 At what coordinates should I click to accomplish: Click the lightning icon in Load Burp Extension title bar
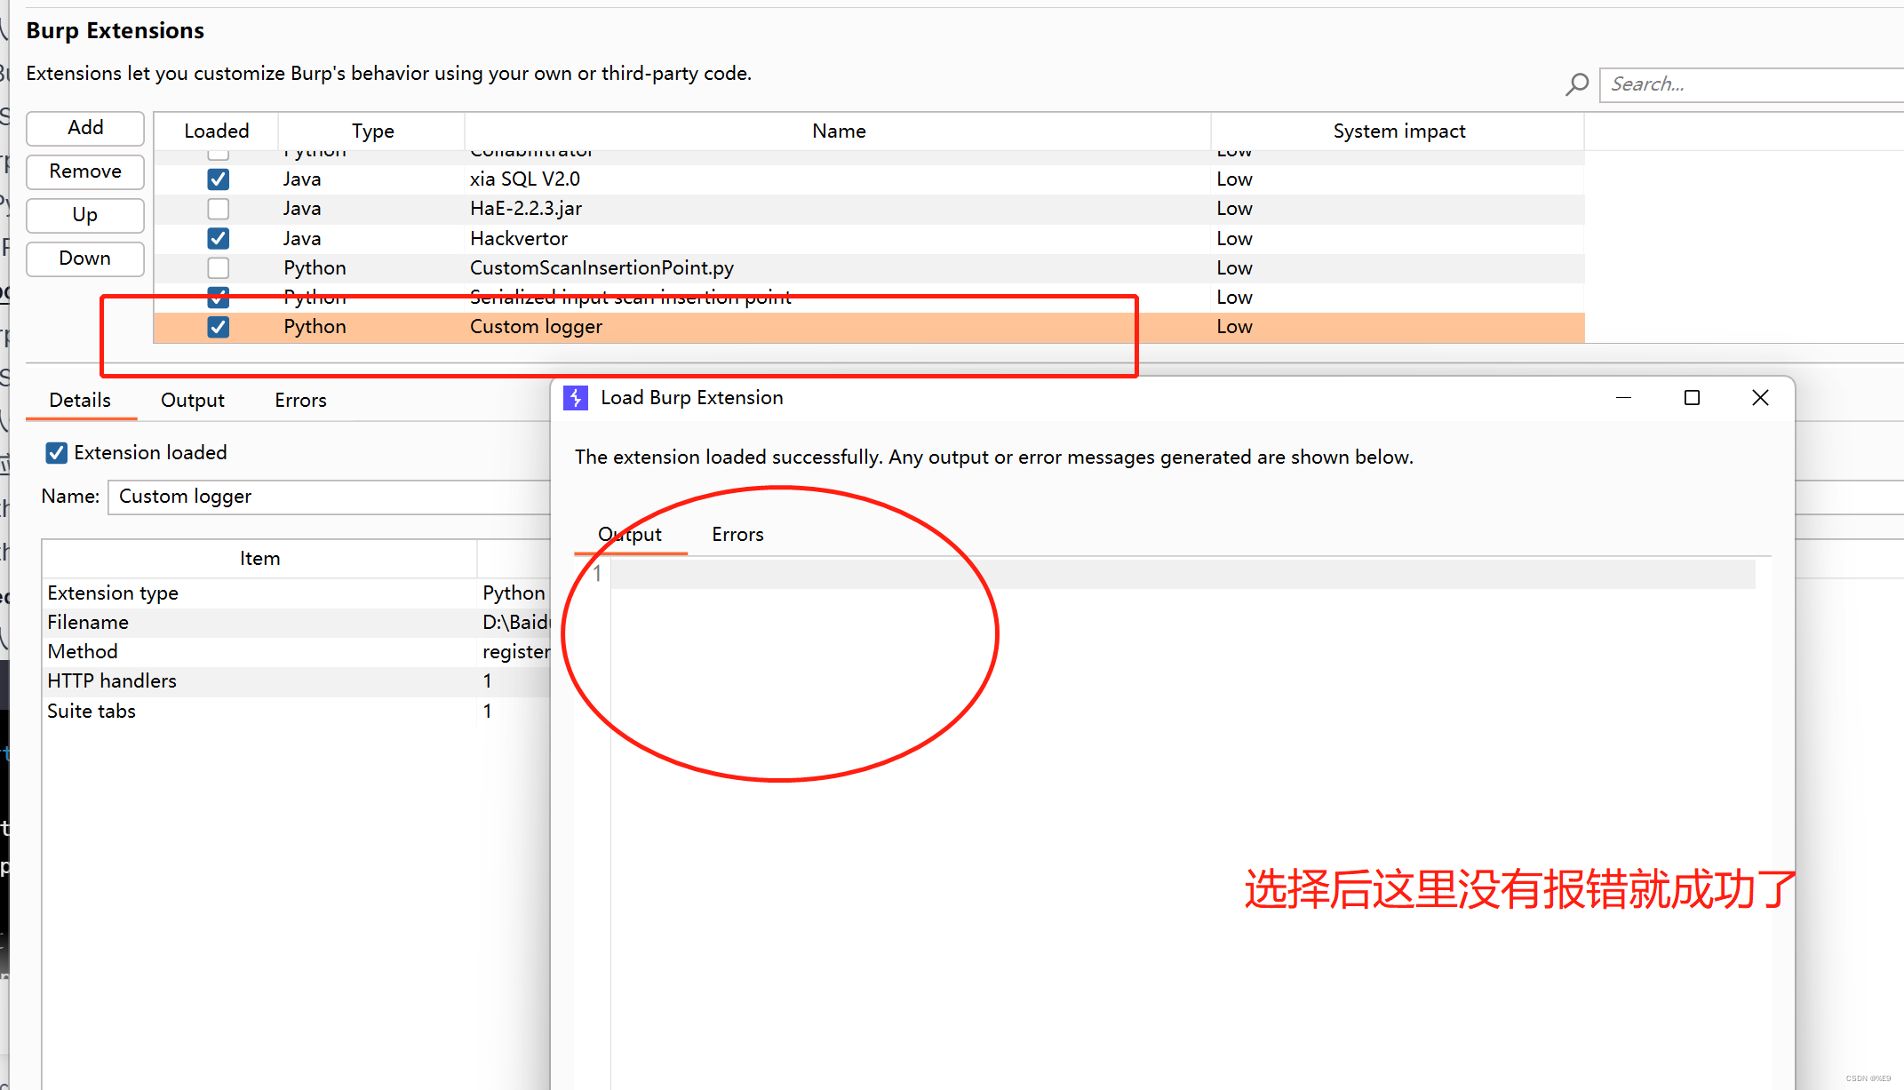click(575, 398)
